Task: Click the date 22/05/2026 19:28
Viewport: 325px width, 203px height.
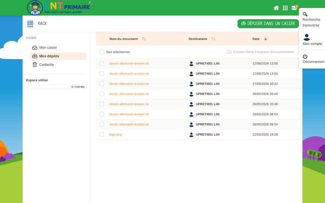Action: point(265,135)
